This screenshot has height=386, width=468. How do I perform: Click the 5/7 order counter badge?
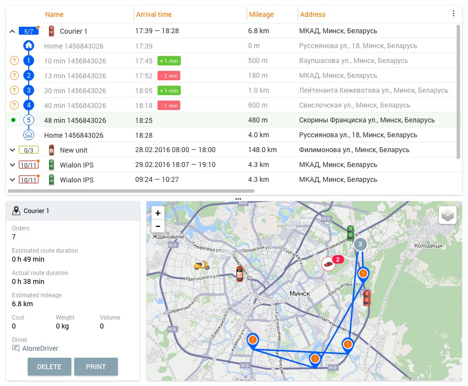coord(29,31)
